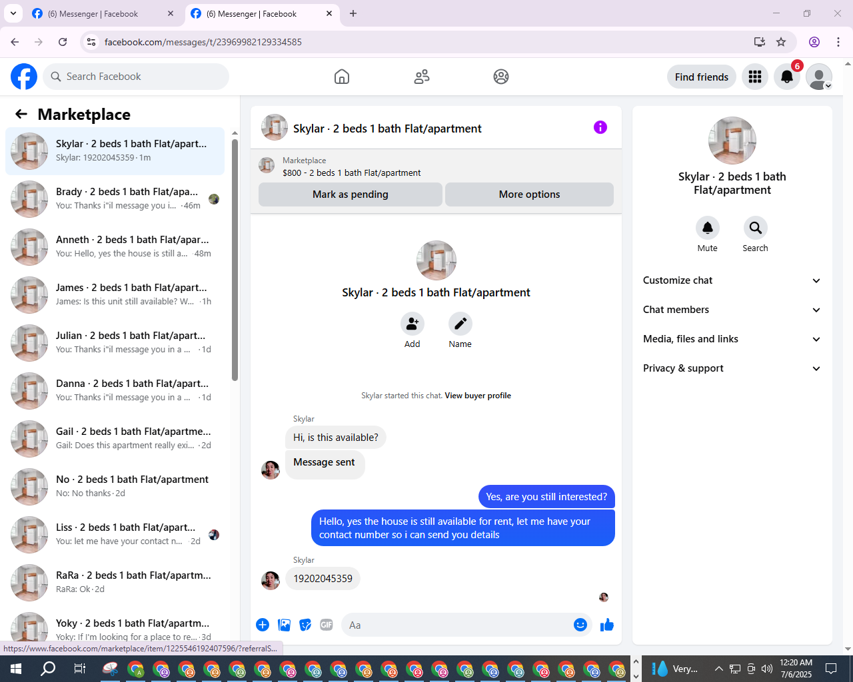Expand the Customize chat section

pos(732,280)
